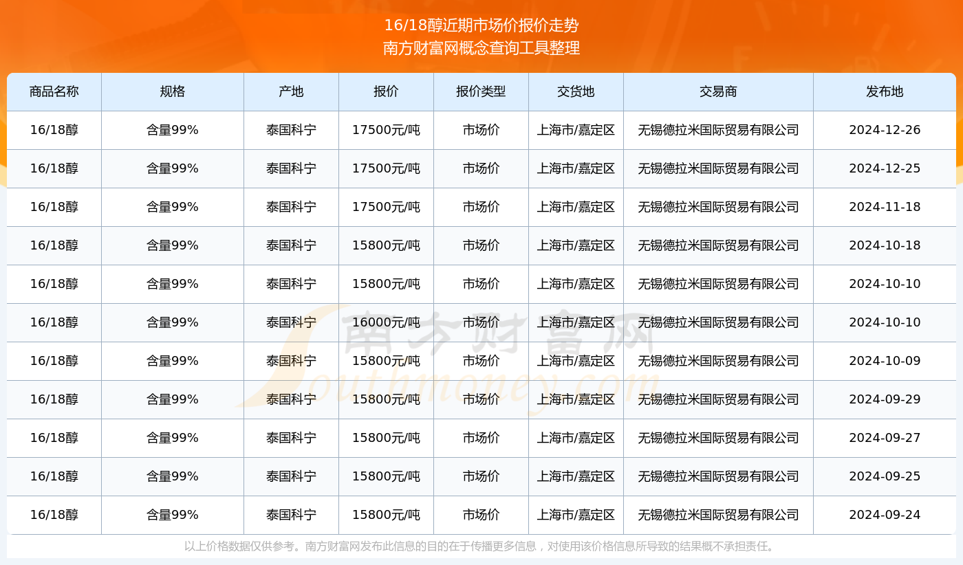Click 17500元/吨 in the 2024-12-25 row
The width and height of the screenshot is (963, 565).
point(386,168)
